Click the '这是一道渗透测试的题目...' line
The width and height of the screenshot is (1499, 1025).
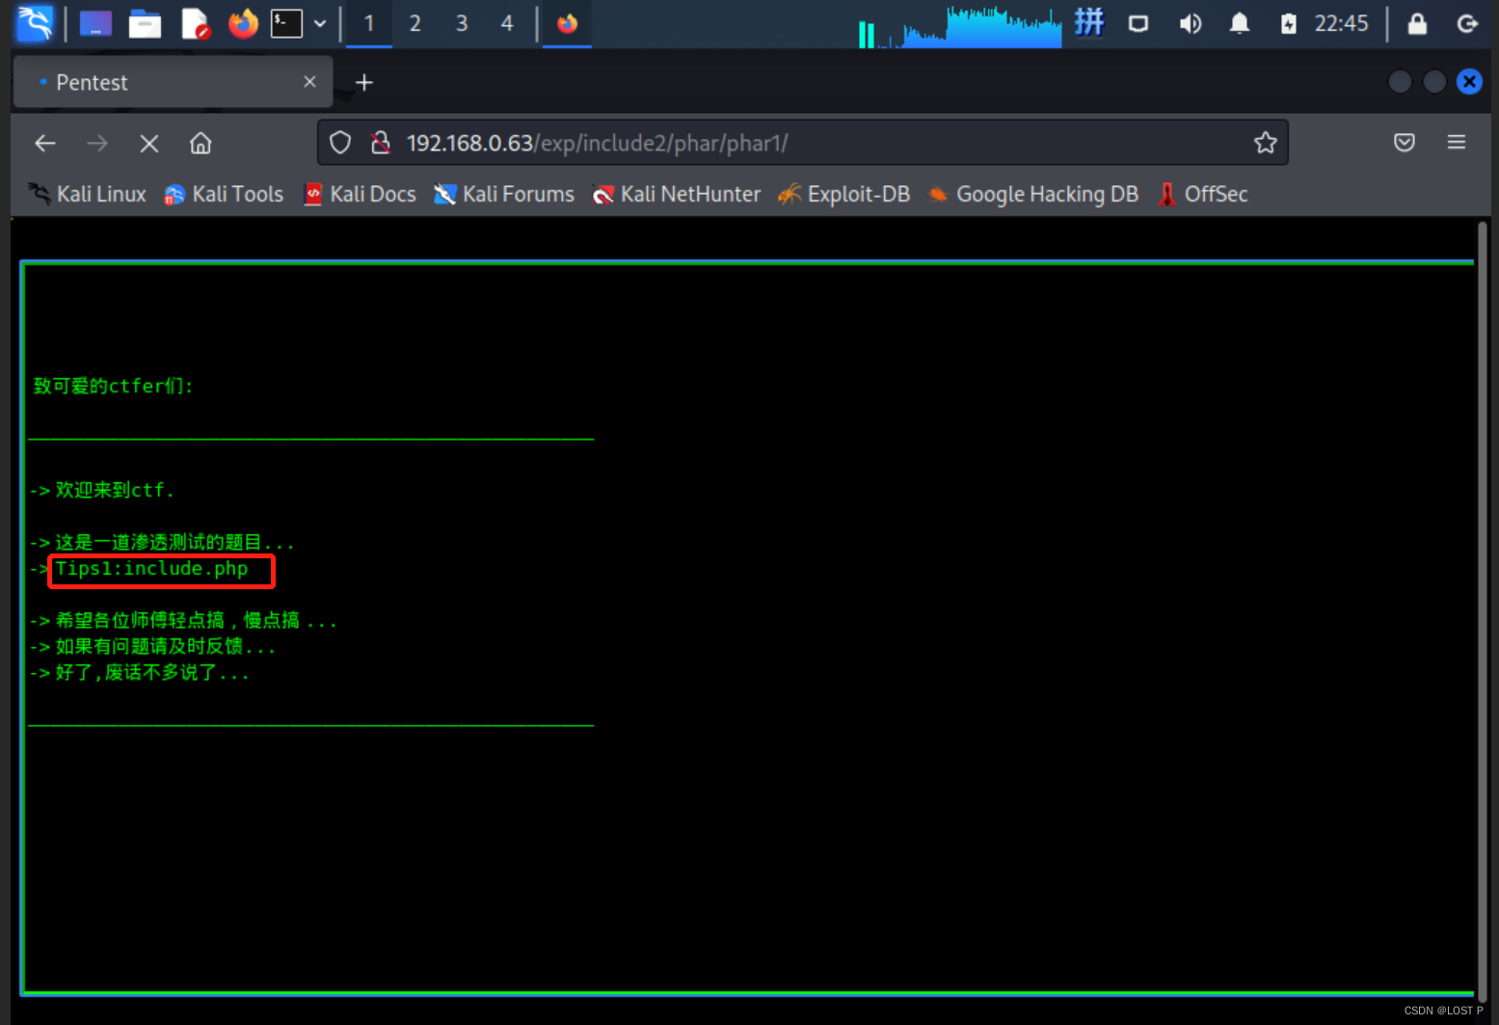[174, 542]
